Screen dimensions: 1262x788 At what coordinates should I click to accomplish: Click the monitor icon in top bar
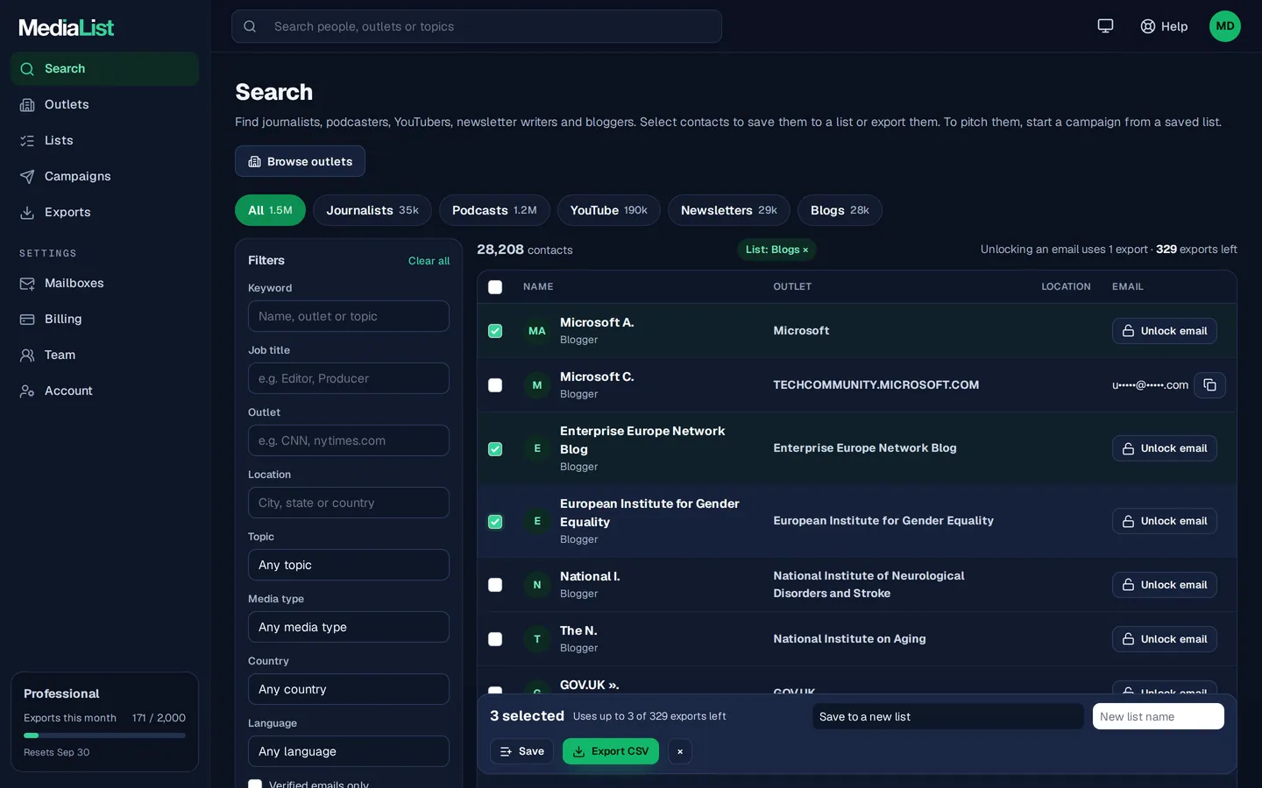[1105, 26]
